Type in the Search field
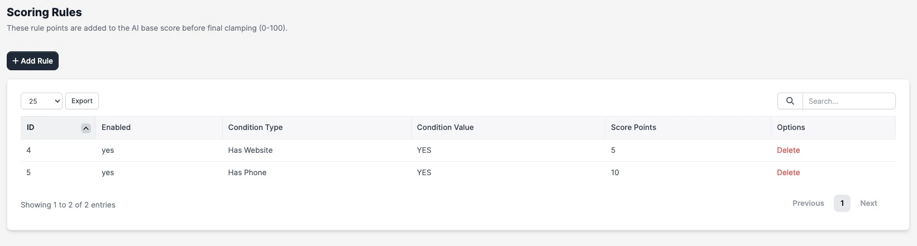Viewport: 917px width, 246px height. coord(848,101)
